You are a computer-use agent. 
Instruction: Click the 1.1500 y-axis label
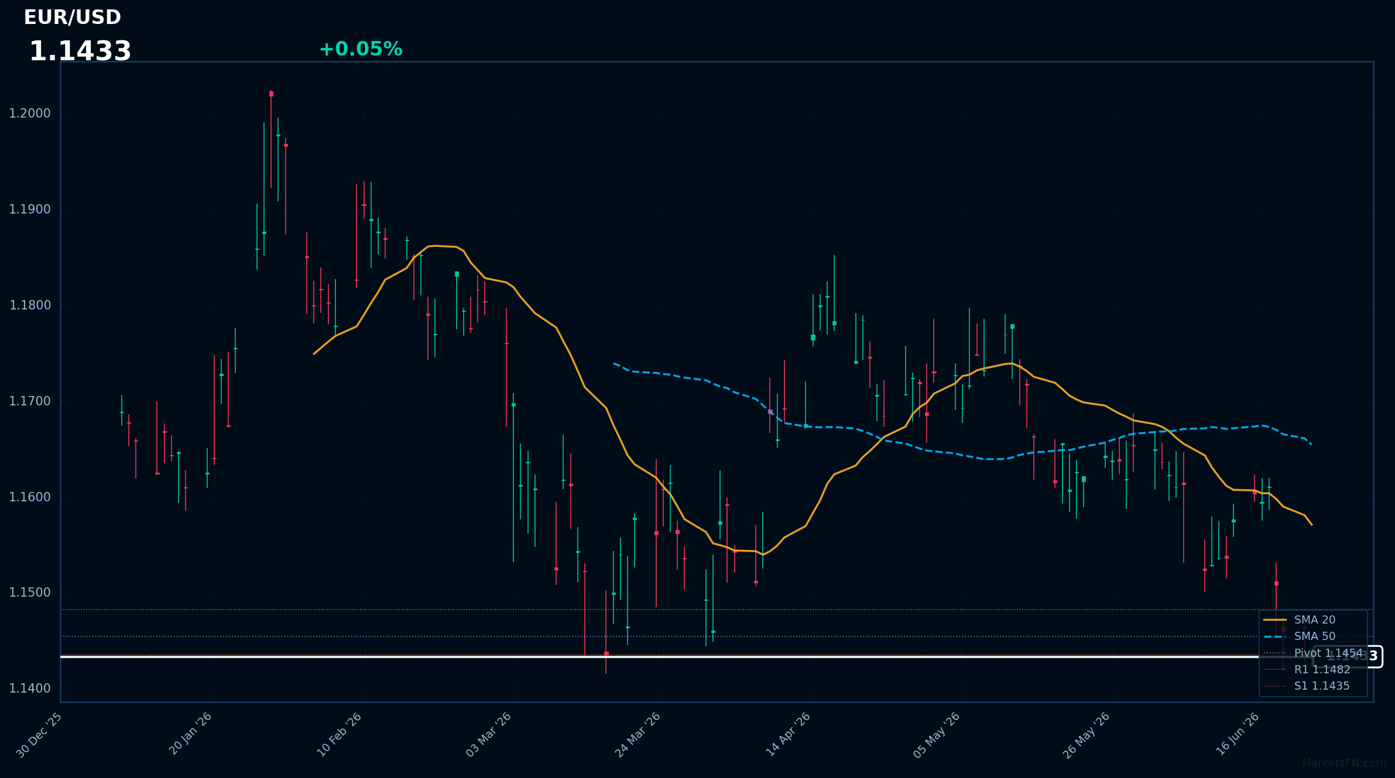point(30,593)
